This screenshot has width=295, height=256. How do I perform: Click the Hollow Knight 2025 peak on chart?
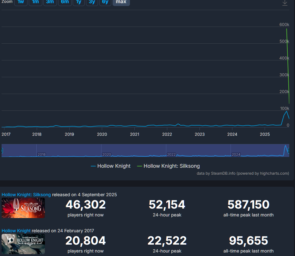pyautogui.click(x=286, y=111)
